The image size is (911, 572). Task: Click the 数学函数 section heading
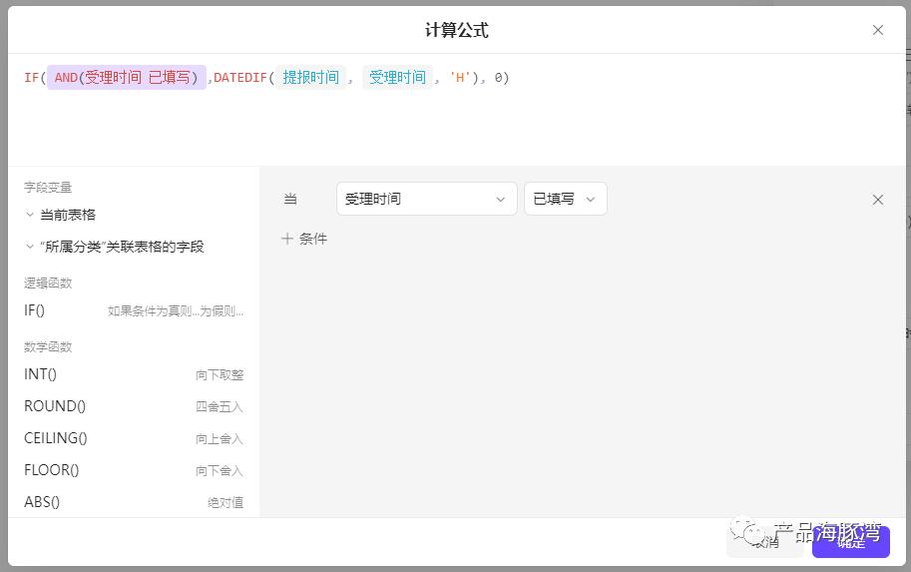[x=48, y=347]
